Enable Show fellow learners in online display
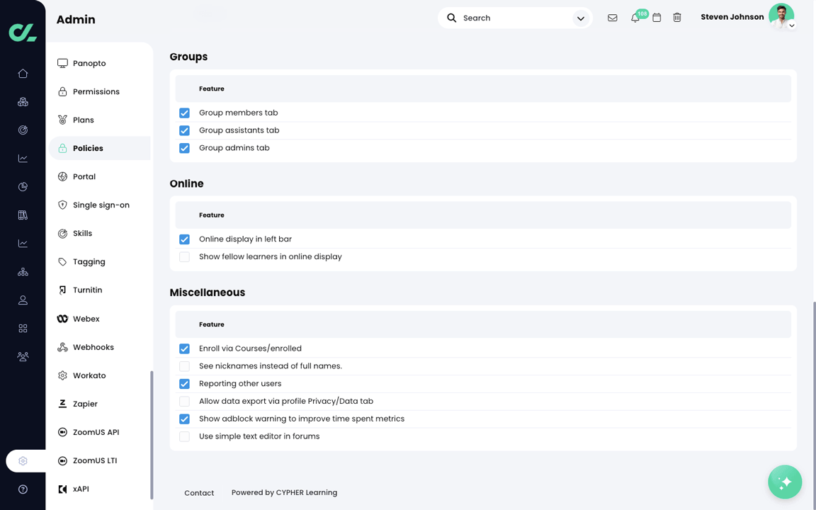 coord(184,257)
